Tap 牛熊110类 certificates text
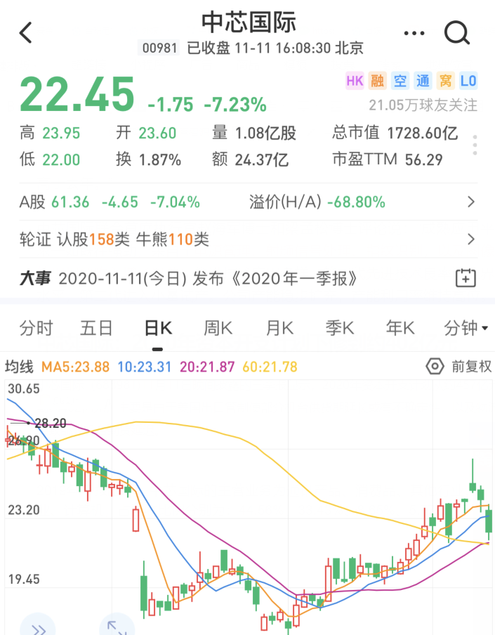The height and width of the screenshot is (635, 495). tap(173, 240)
